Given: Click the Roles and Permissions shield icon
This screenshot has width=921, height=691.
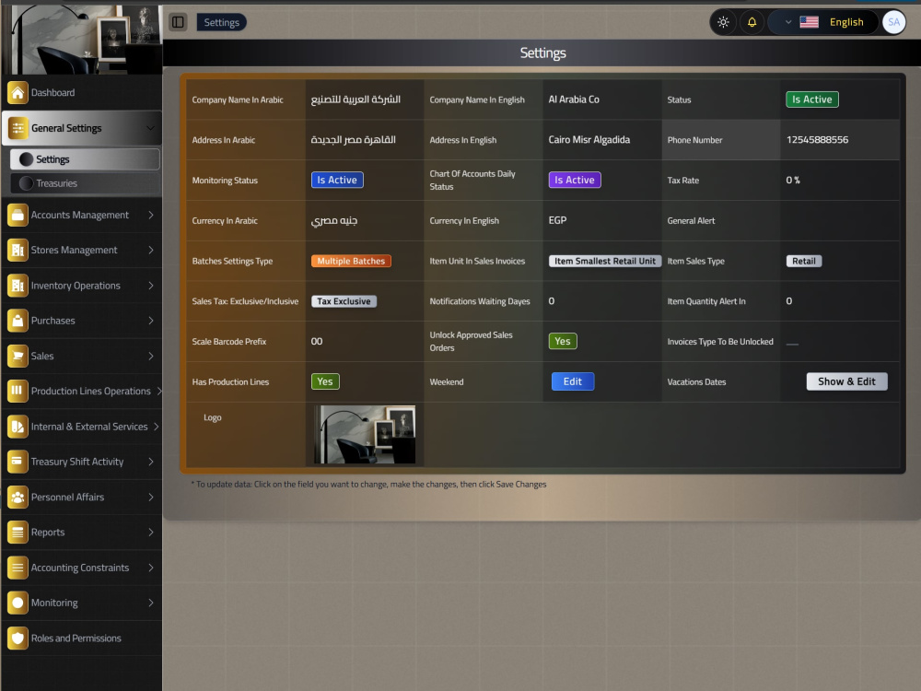Looking at the screenshot, I should point(17,638).
